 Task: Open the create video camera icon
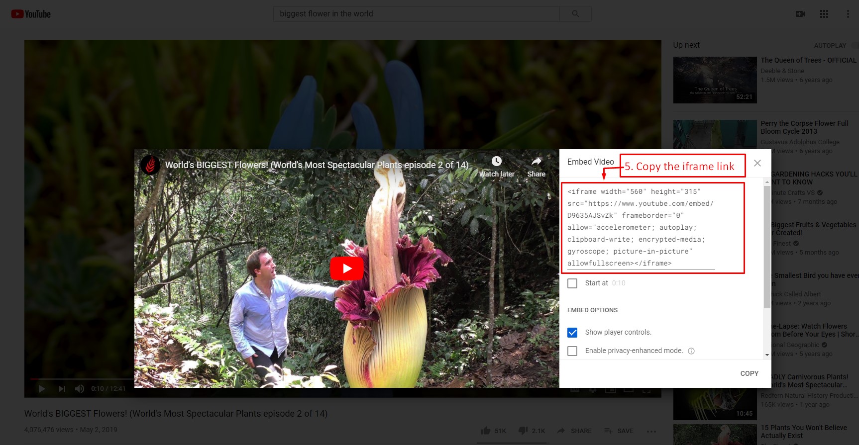800,14
